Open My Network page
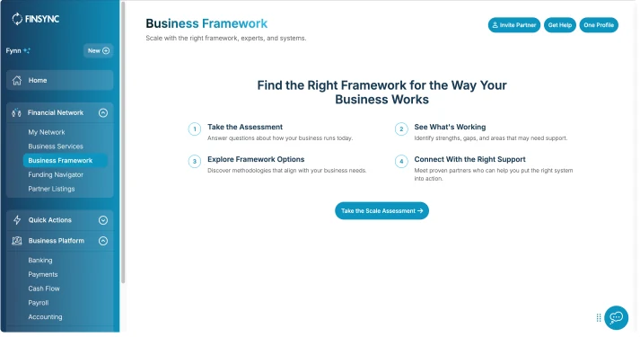640x337 pixels. click(47, 132)
